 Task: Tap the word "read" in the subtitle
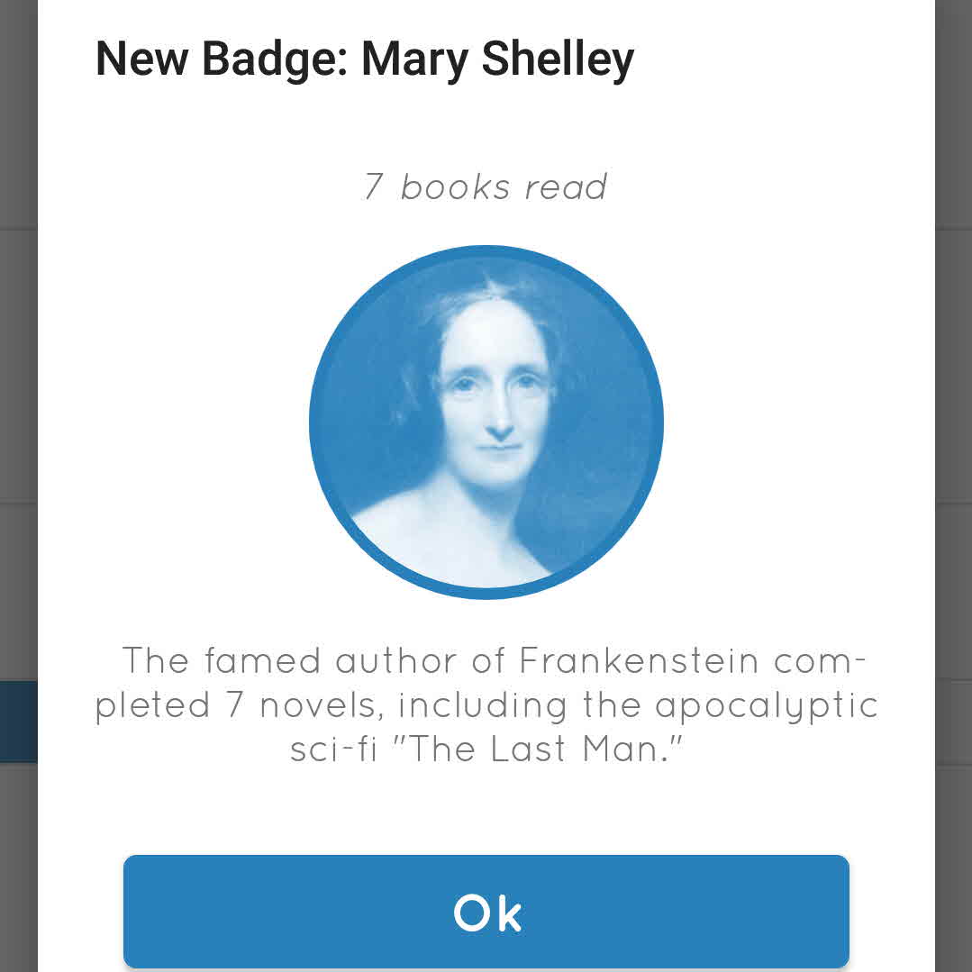tap(566, 187)
